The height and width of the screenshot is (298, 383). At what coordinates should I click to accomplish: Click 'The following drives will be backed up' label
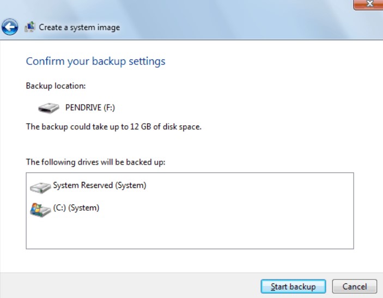click(95, 162)
